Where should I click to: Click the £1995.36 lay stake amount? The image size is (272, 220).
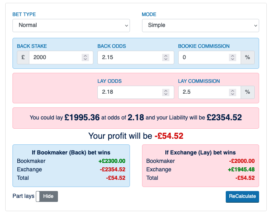click(x=82, y=118)
